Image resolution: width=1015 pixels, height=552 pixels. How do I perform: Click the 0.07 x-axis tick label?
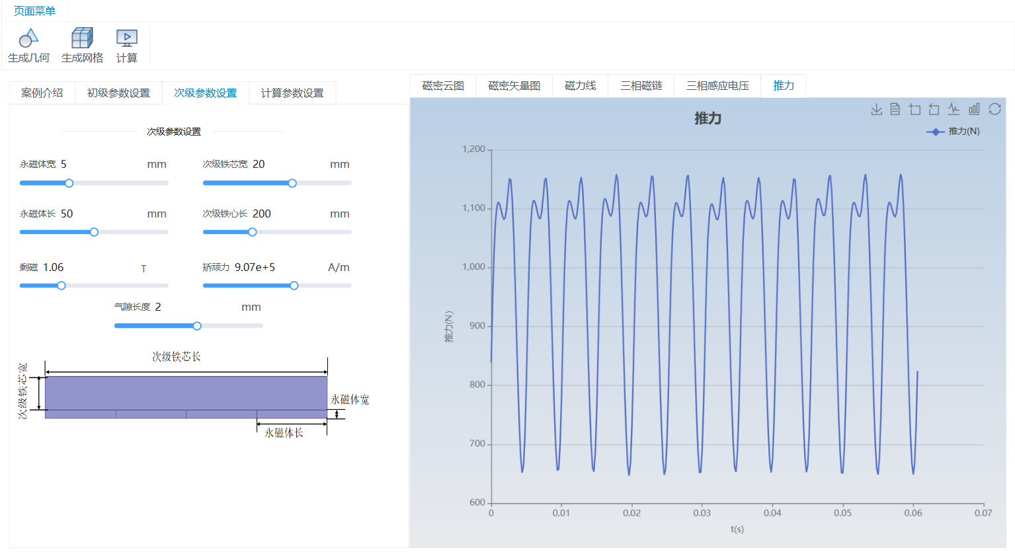[x=983, y=513]
